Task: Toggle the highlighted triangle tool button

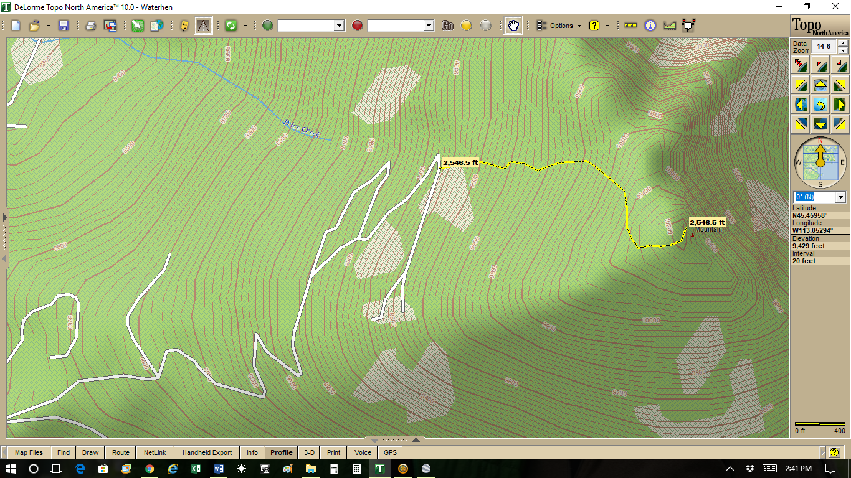Action: tap(203, 26)
